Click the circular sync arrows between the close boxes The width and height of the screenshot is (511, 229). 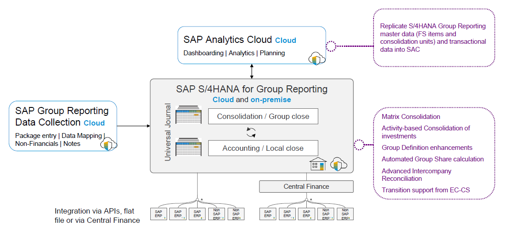[251, 132]
